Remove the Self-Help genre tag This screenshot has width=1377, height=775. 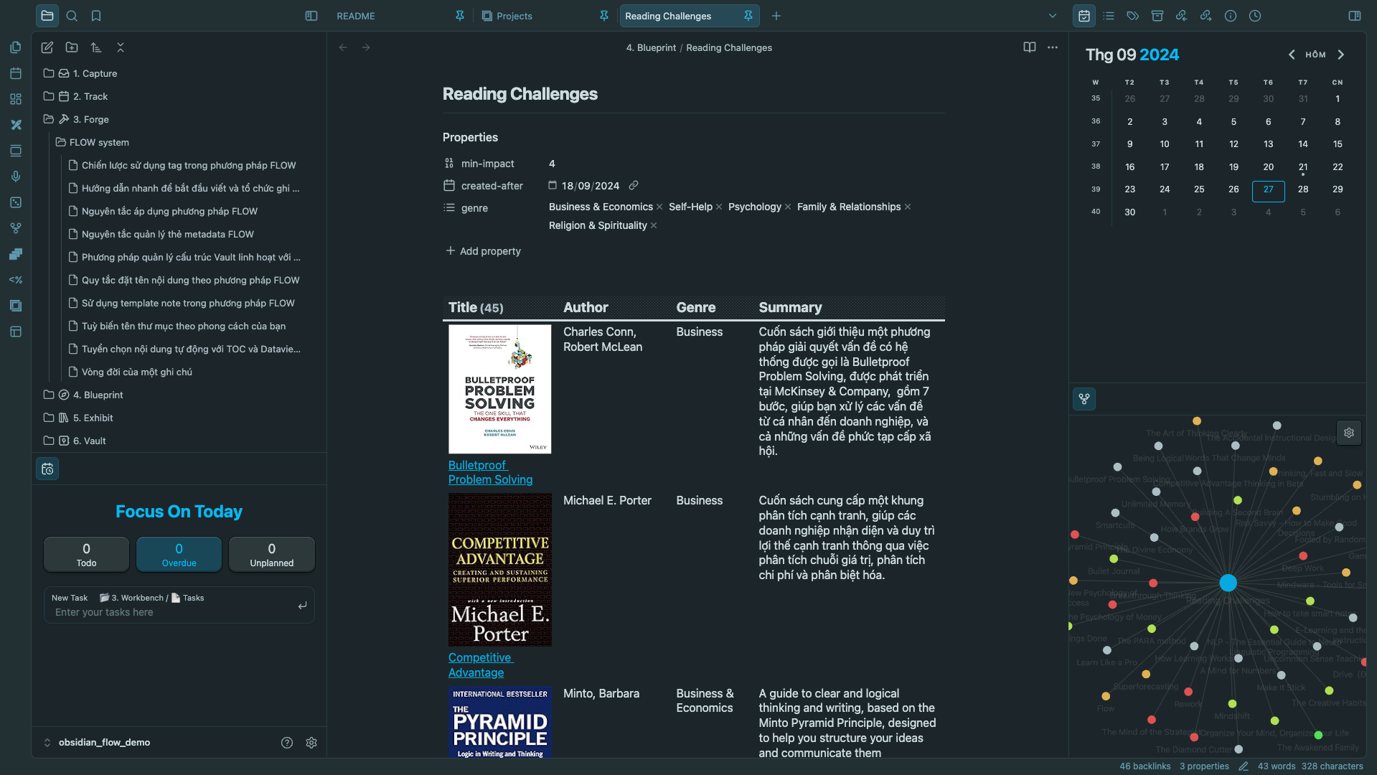point(719,207)
